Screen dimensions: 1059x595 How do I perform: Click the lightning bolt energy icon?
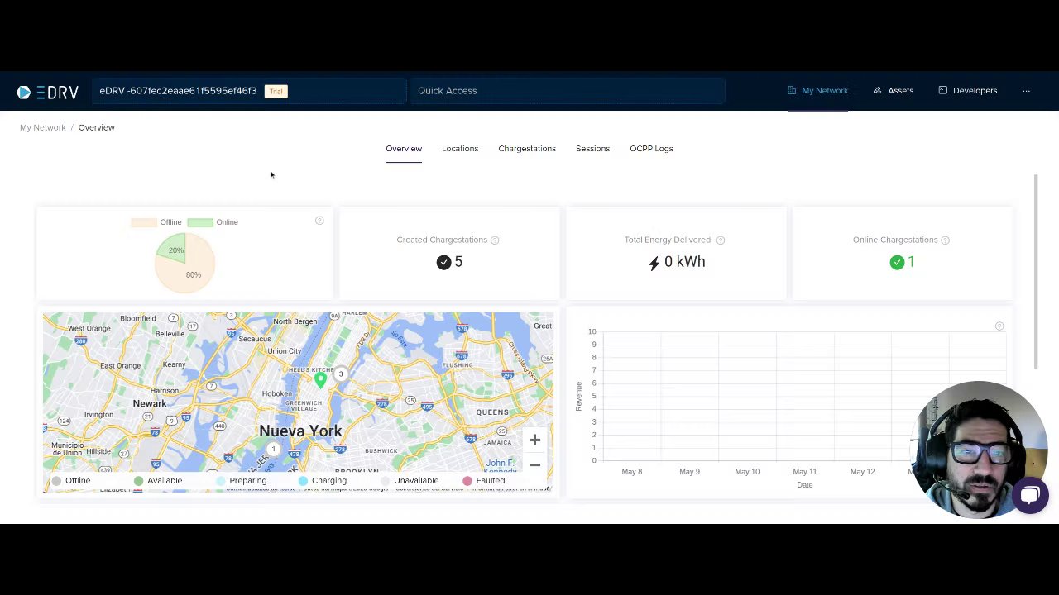(x=654, y=263)
